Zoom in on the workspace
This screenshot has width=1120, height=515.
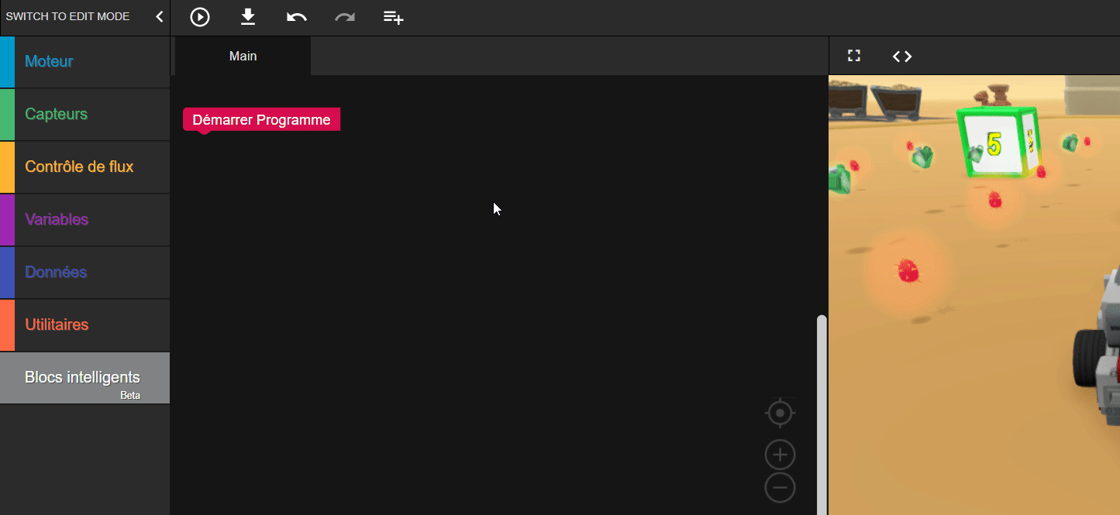coord(780,455)
